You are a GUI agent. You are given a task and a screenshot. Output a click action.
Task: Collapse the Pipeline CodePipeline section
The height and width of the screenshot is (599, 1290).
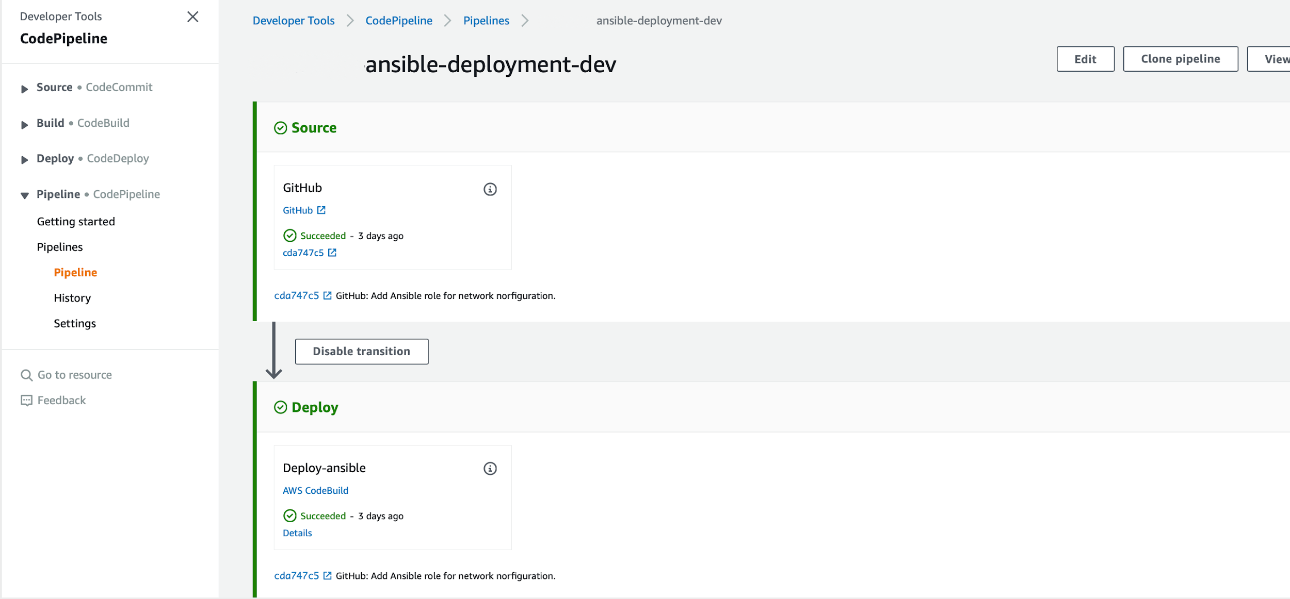point(24,195)
